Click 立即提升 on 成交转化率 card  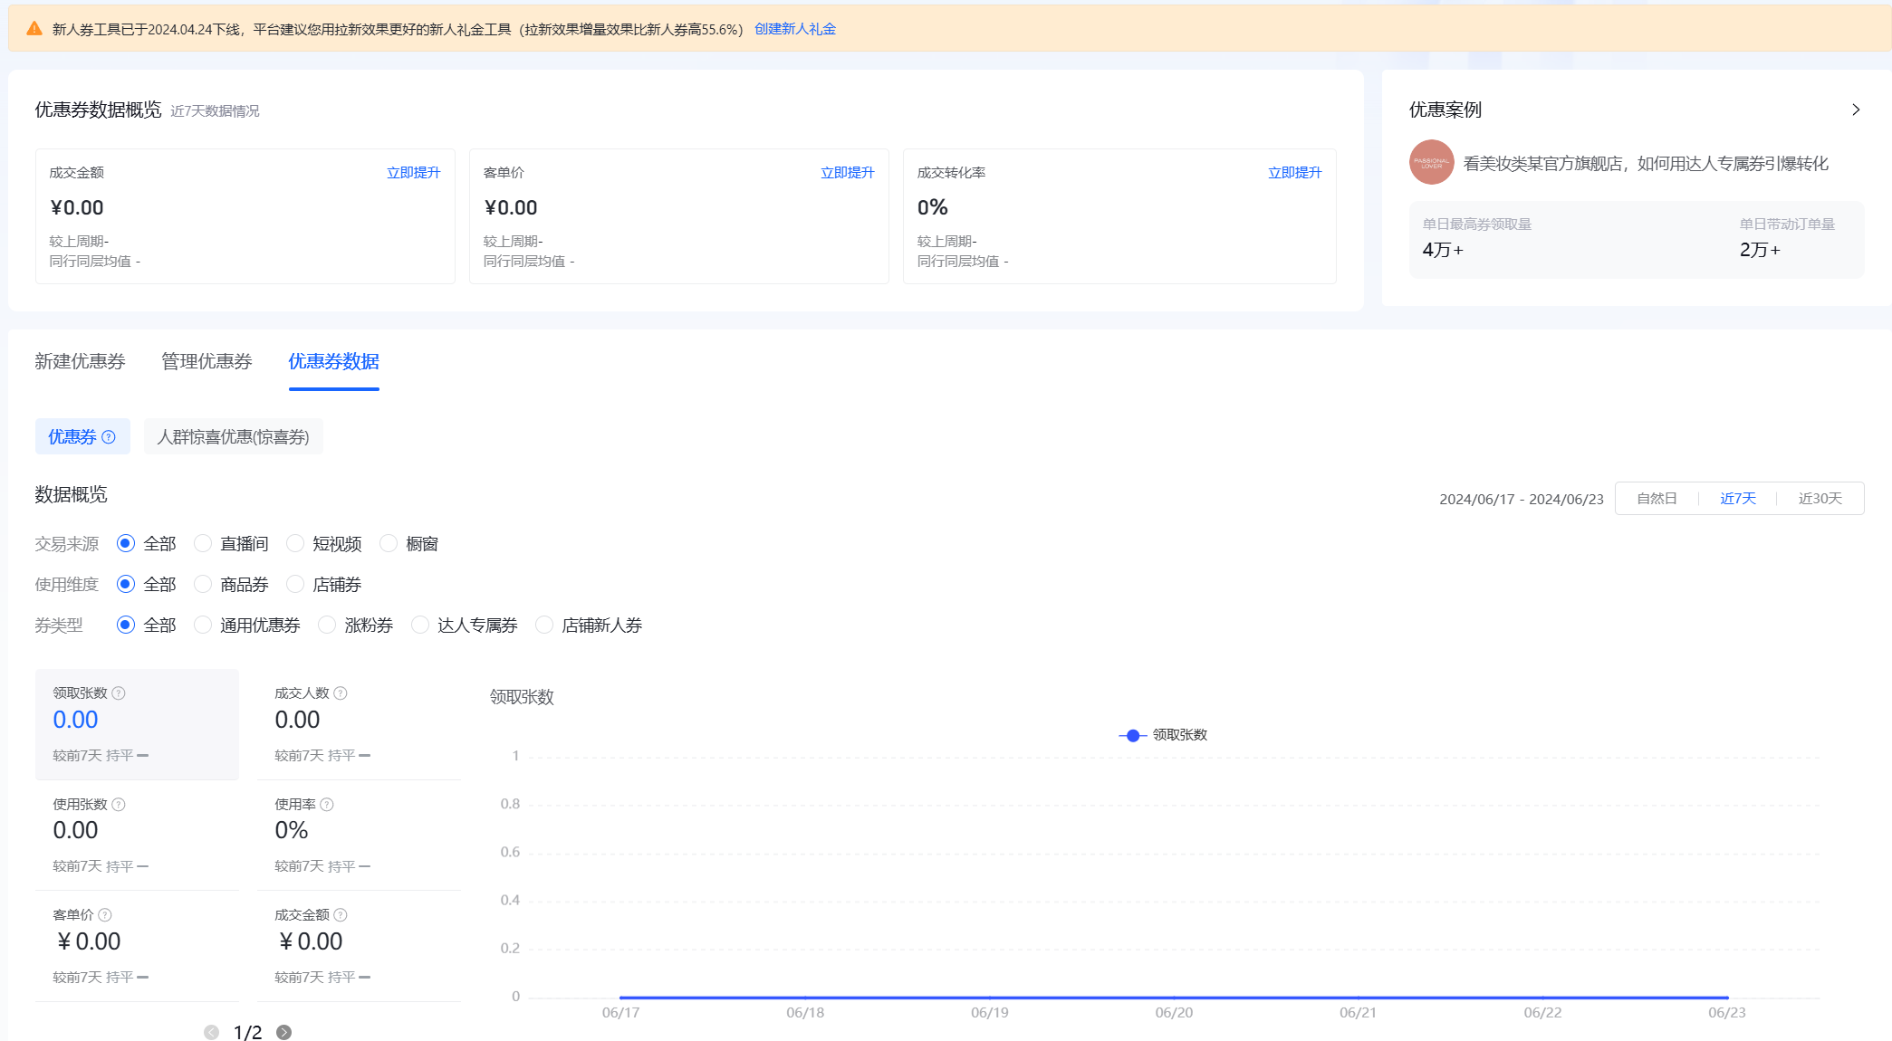click(1294, 173)
